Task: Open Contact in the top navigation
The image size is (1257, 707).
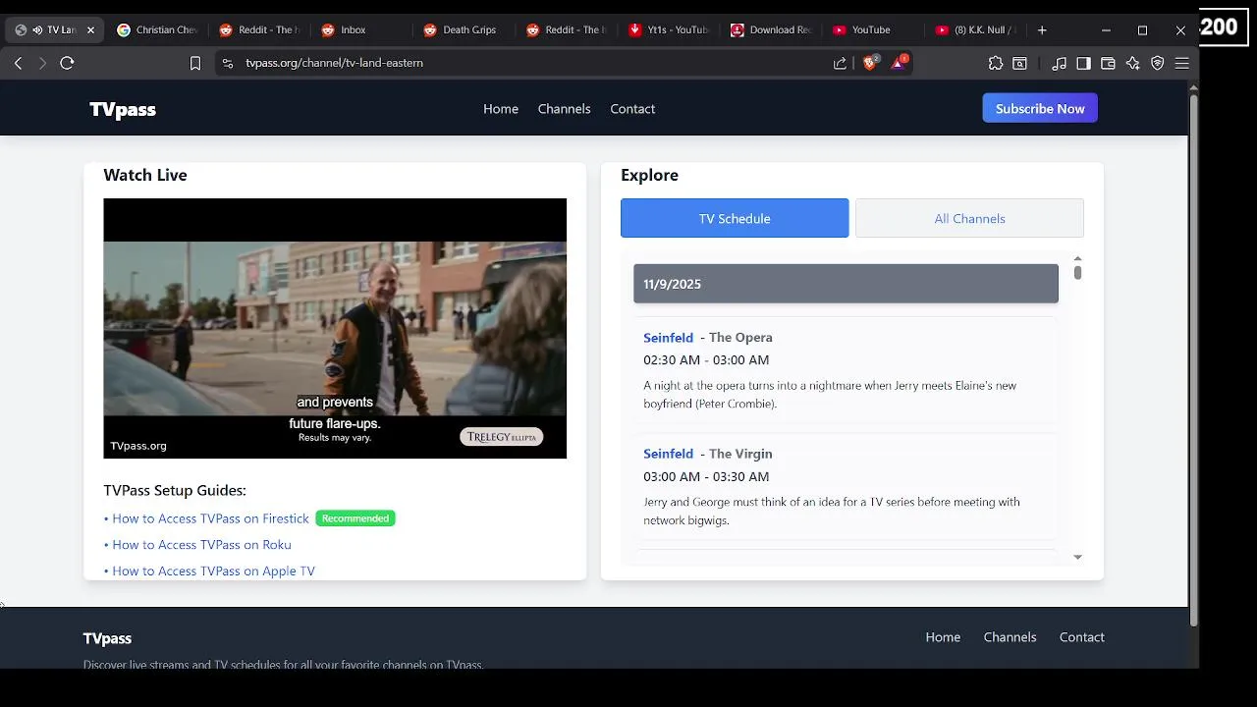Action: pyautogui.click(x=632, y=109)
